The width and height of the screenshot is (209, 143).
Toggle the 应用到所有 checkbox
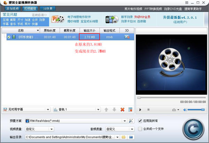[140, 121]
